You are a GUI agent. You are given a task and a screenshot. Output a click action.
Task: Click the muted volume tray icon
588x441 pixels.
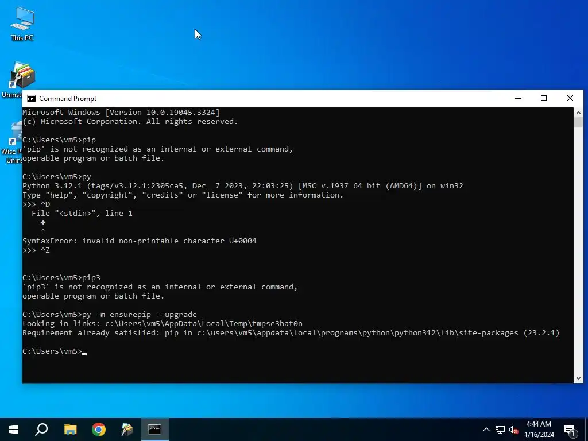(513, 430)
